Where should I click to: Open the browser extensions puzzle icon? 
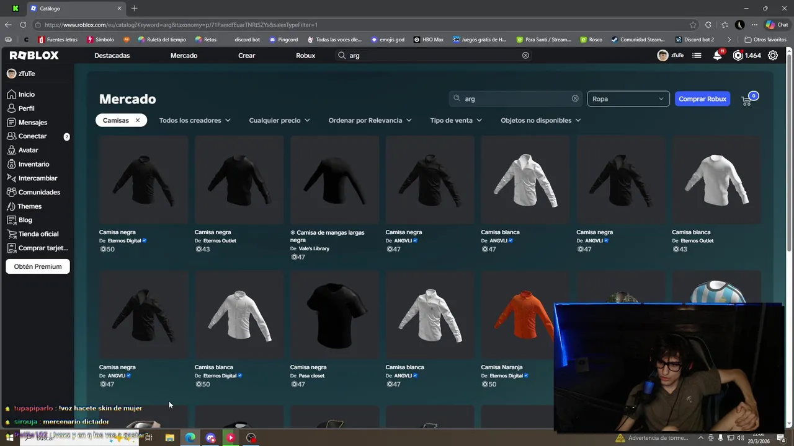tap(708, 25)
